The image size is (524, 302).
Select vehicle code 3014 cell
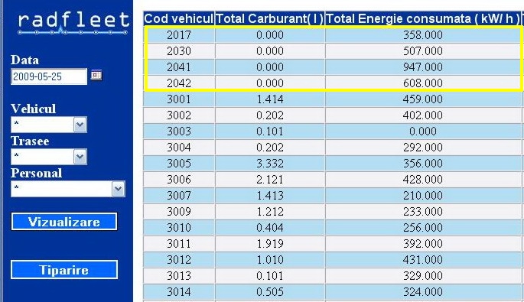(179, 291)
